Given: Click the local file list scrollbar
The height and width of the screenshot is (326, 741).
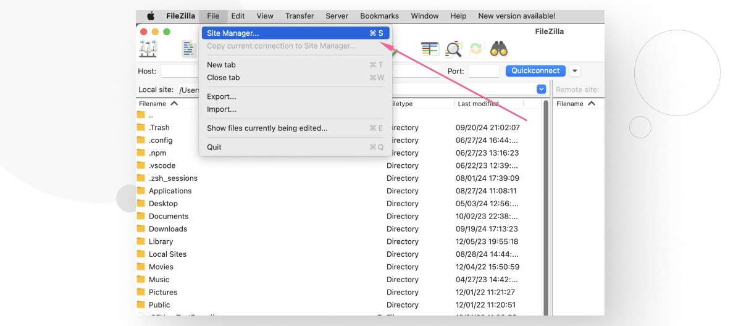Looking at the screenshot, I should (x=545, y=204).
